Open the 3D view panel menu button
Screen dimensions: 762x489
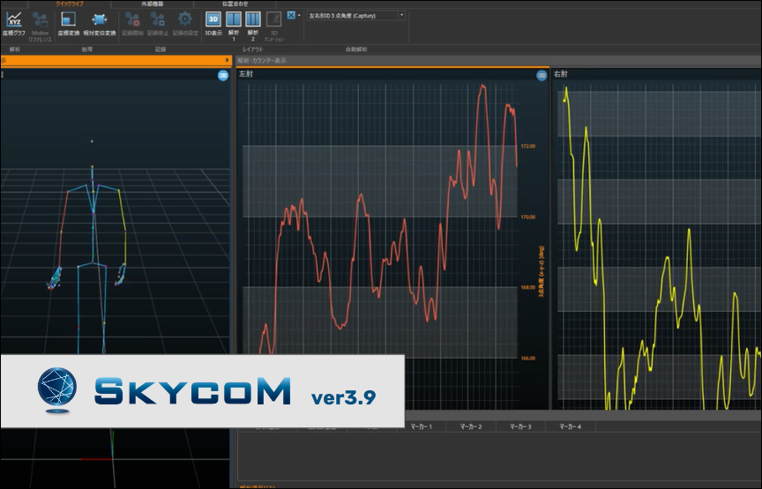click(x=223, y=75)
